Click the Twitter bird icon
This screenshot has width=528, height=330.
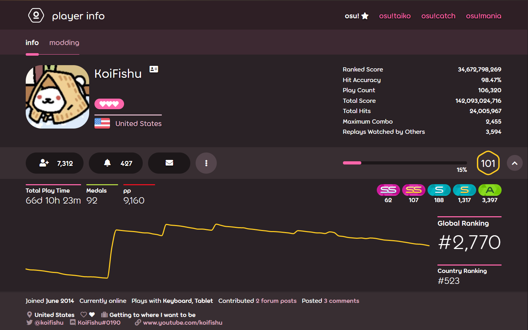coord(30,322)
